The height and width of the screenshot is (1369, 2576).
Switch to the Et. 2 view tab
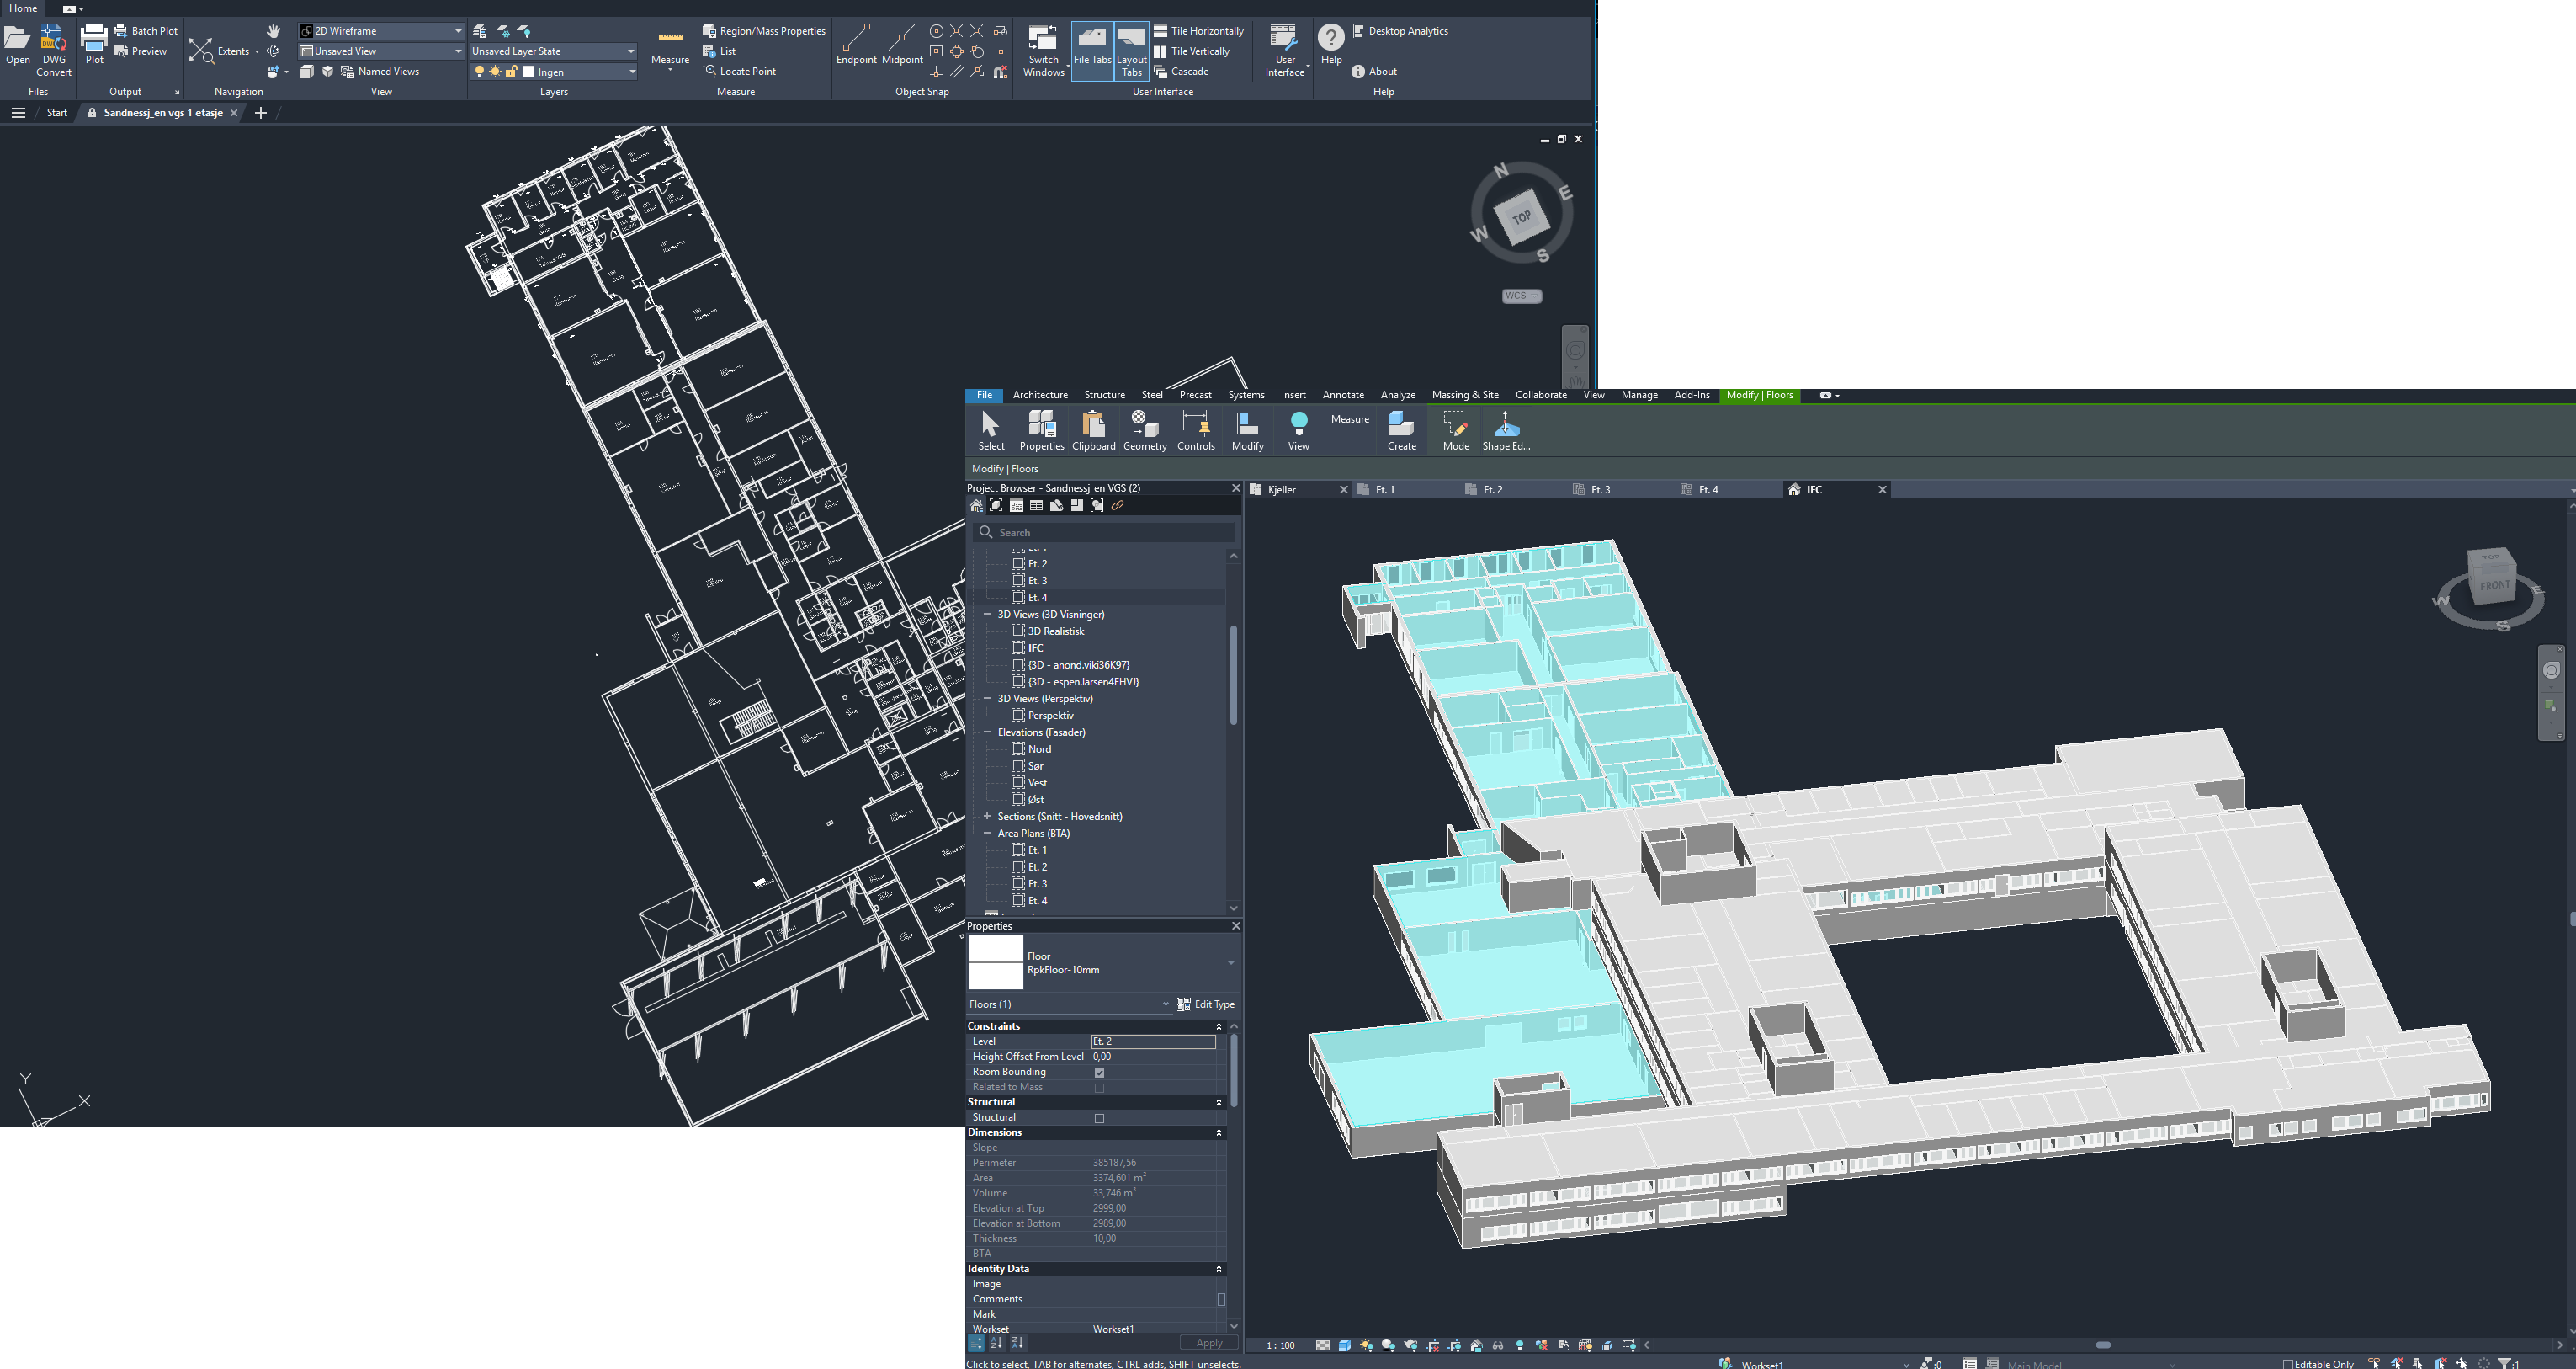pos(1492,489)
